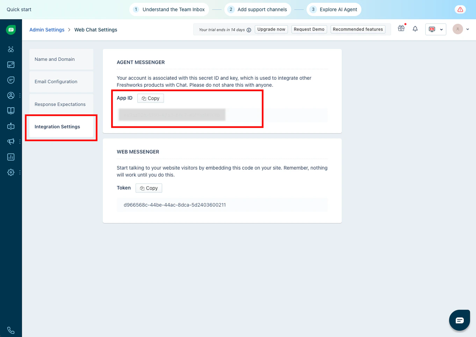
Task: Select the AI Agent bot icon
Action: coord(10,126)
